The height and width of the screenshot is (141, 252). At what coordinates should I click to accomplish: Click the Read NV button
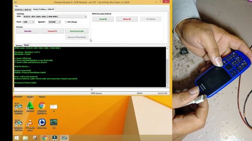pos(103,19)
